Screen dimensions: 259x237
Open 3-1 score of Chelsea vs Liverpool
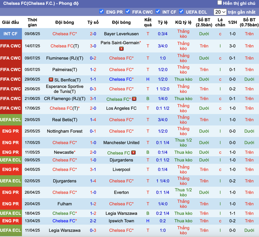(x=93, y=169)
